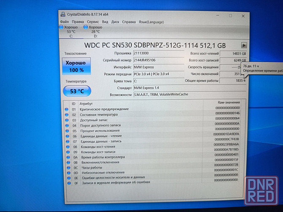The image size is (283, 212).
Task: Click the Режим передачи PCIe 3.0 x4 field
Action: (159, 74)
